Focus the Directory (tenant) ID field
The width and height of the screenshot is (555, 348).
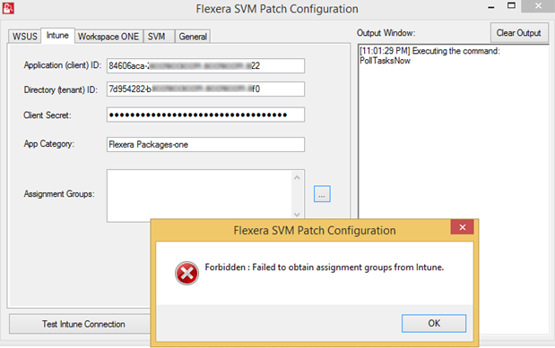click(x=205, y=89)
